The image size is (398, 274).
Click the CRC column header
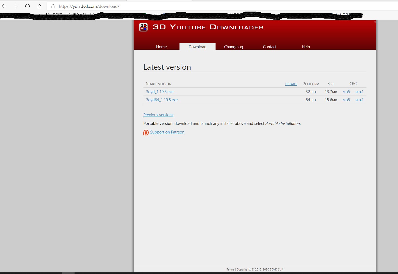353,84
